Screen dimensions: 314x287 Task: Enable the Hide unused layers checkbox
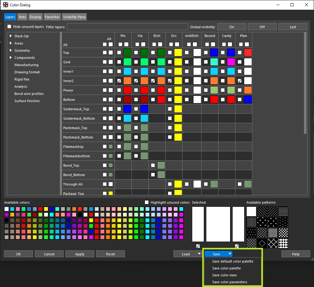(x=9, y=26)
